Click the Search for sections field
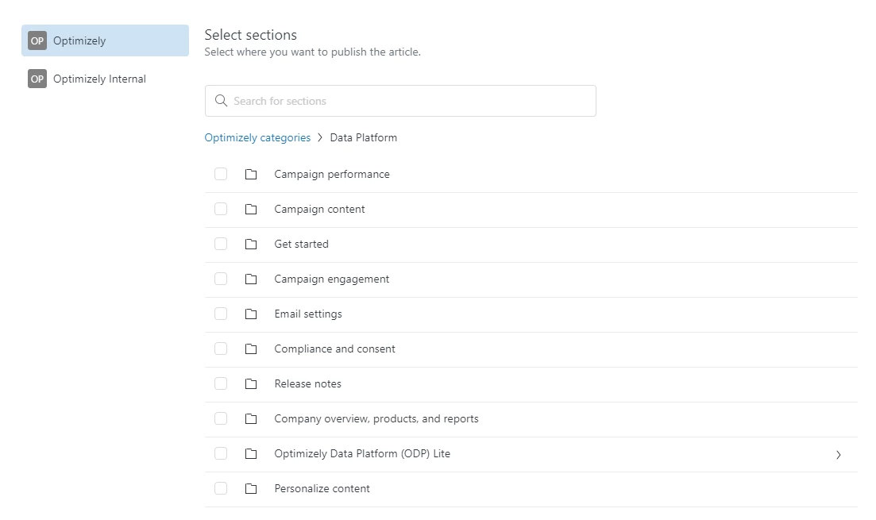Image resolution: width=876 pixels, height=520 pixels. (409, 101)
